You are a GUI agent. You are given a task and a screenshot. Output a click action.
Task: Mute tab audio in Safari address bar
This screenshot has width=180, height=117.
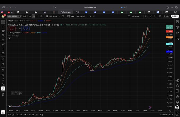coord(122,8)
